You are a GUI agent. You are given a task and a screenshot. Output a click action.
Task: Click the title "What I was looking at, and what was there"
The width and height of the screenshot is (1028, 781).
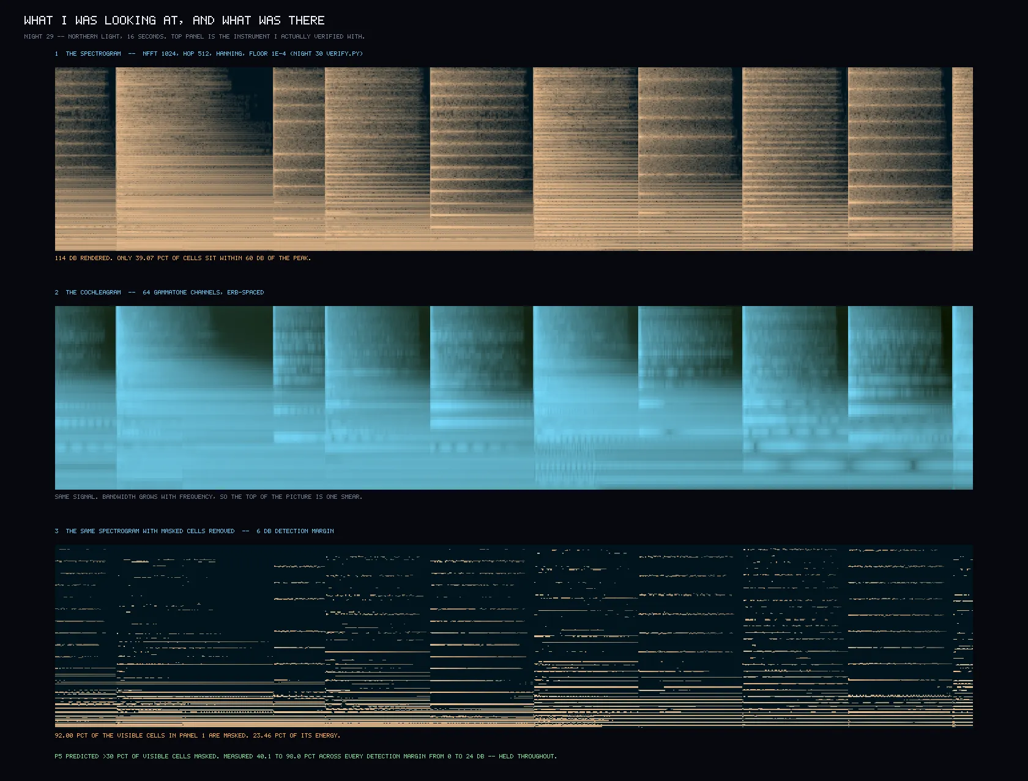(x=174, y=20)
